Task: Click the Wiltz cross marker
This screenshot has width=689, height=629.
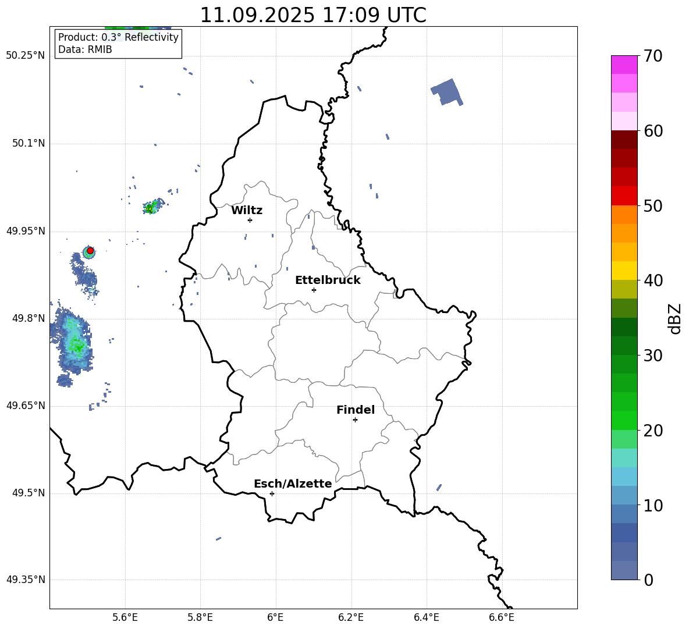Action: pyautogui.click(x=250, y=220)
